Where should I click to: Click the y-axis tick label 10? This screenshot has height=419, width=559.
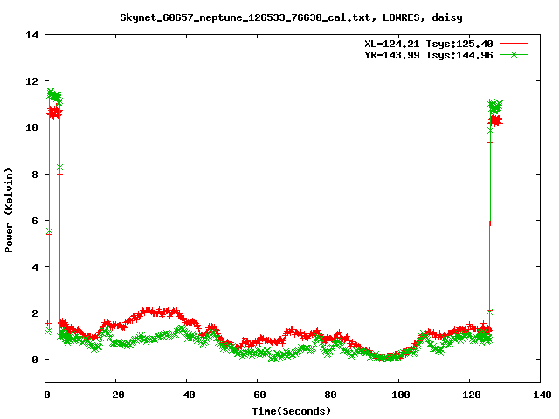coord(31,127)
